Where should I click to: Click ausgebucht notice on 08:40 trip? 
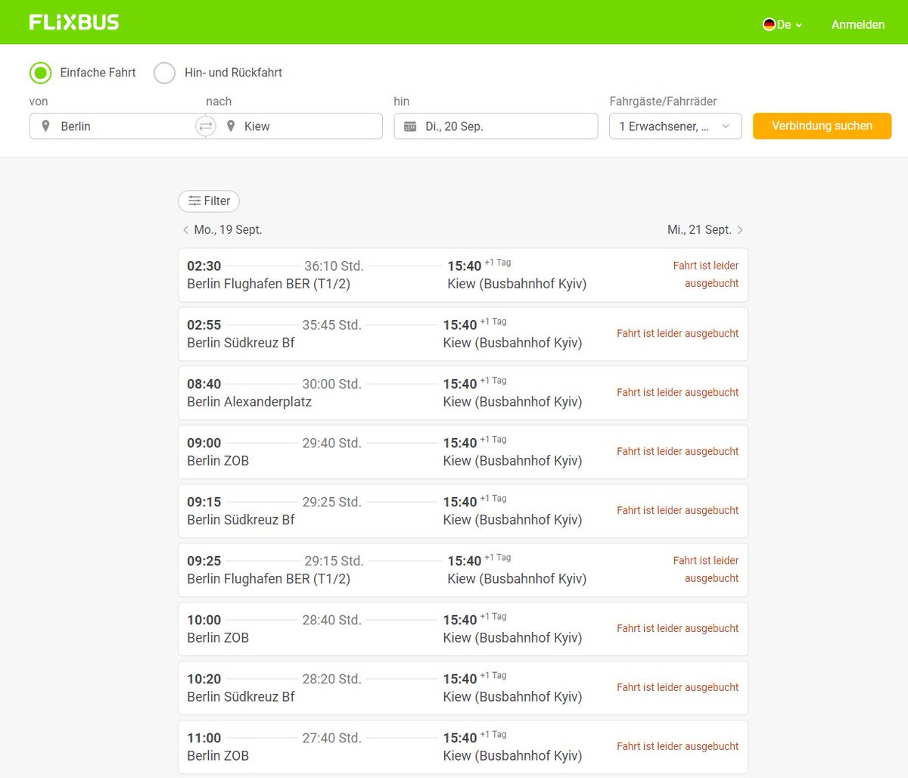point(677,392)
